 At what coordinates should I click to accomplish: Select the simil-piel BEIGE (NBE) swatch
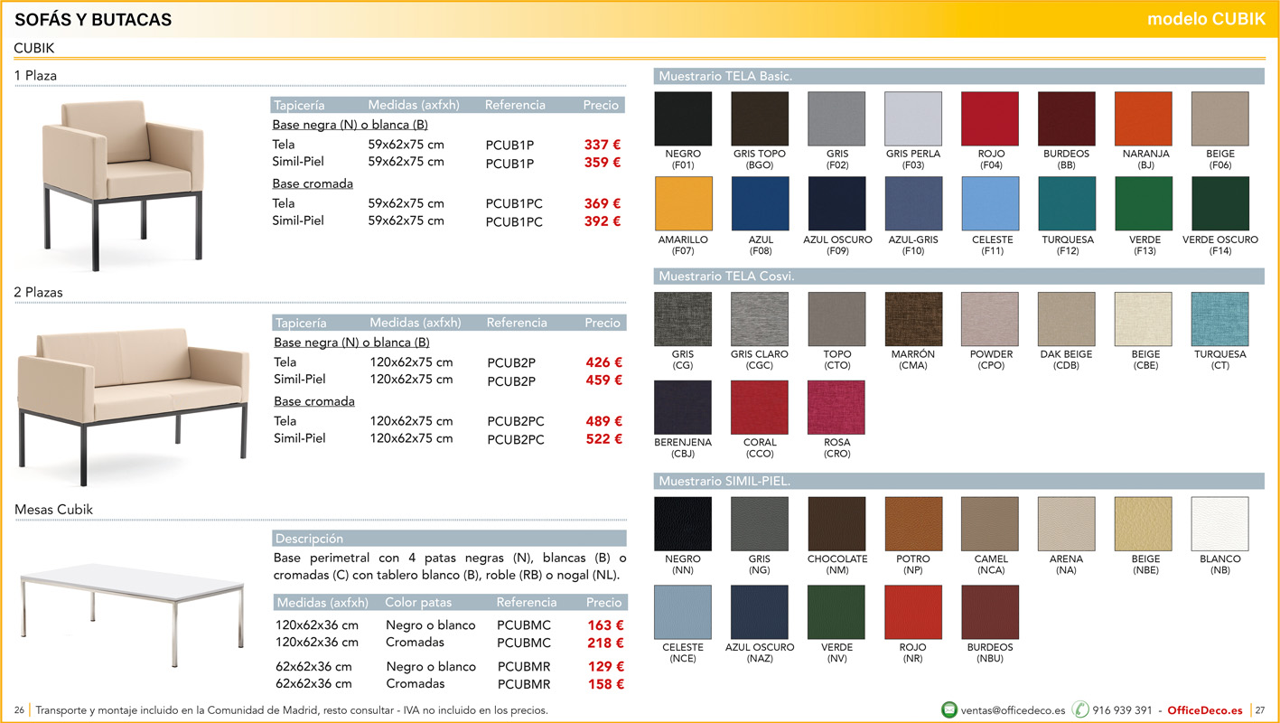[x=1144, y=524]
